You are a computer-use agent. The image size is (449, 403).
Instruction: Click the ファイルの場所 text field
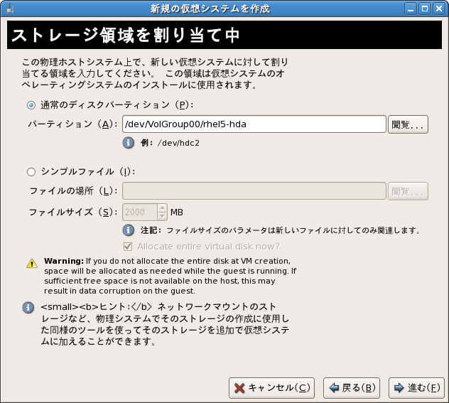coord(254,190)
